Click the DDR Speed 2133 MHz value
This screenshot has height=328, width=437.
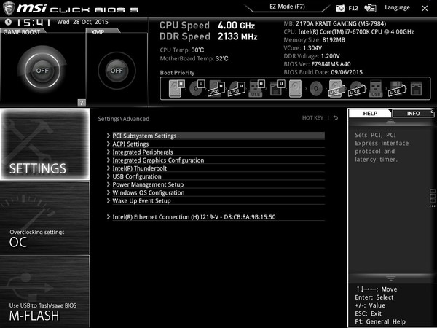[x=237, y=36]
